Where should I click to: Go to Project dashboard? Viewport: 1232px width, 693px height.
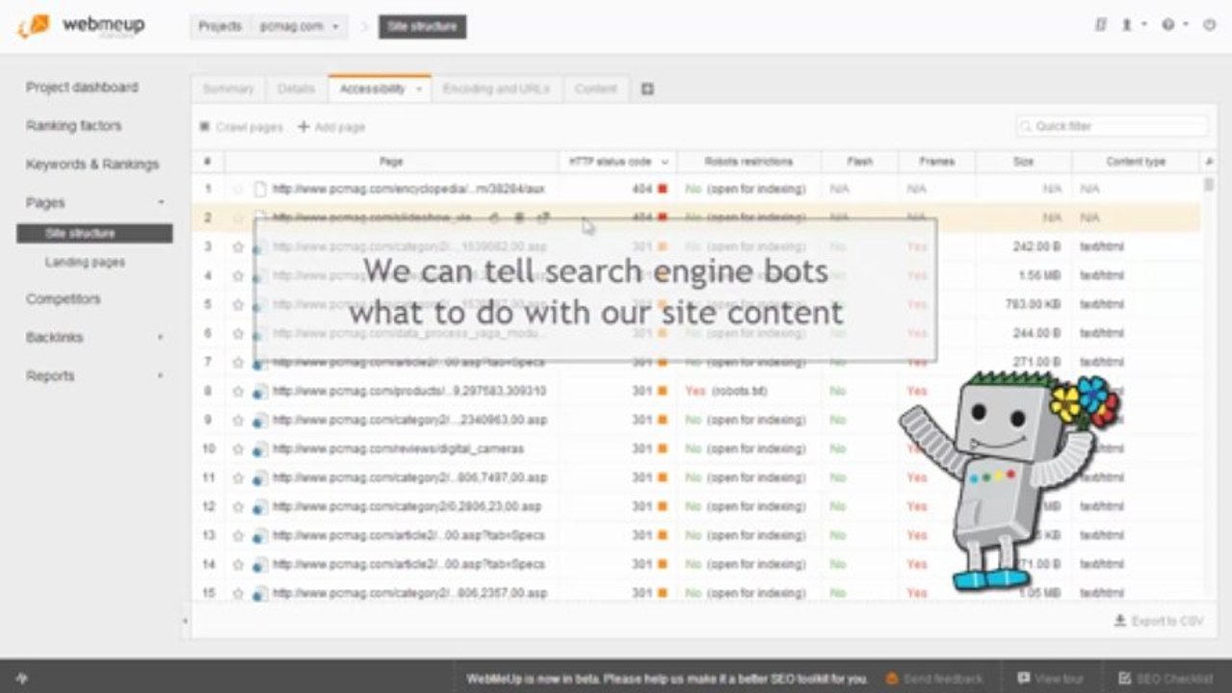pos(82,87)
